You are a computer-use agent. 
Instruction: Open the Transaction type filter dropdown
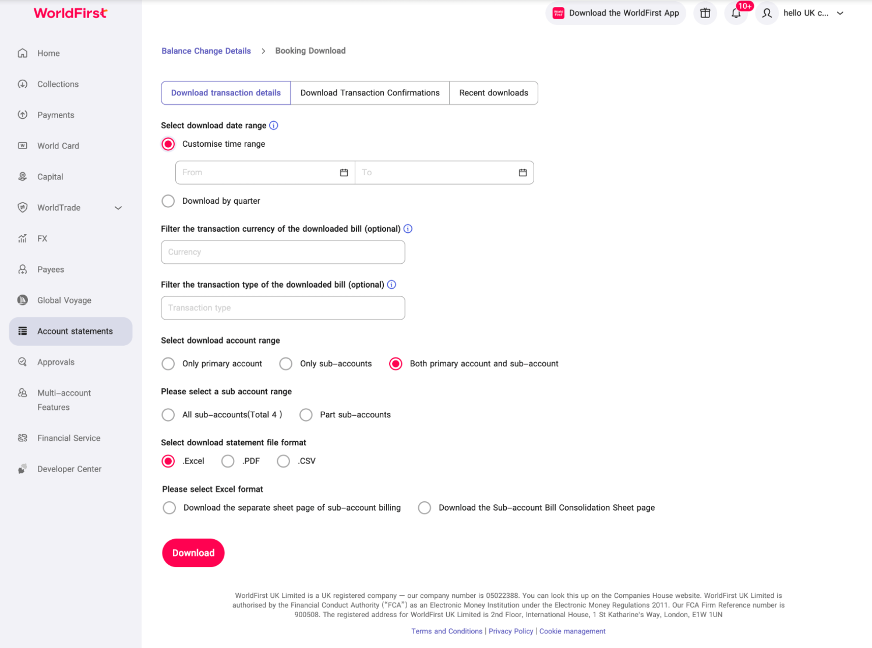point(283,308)
